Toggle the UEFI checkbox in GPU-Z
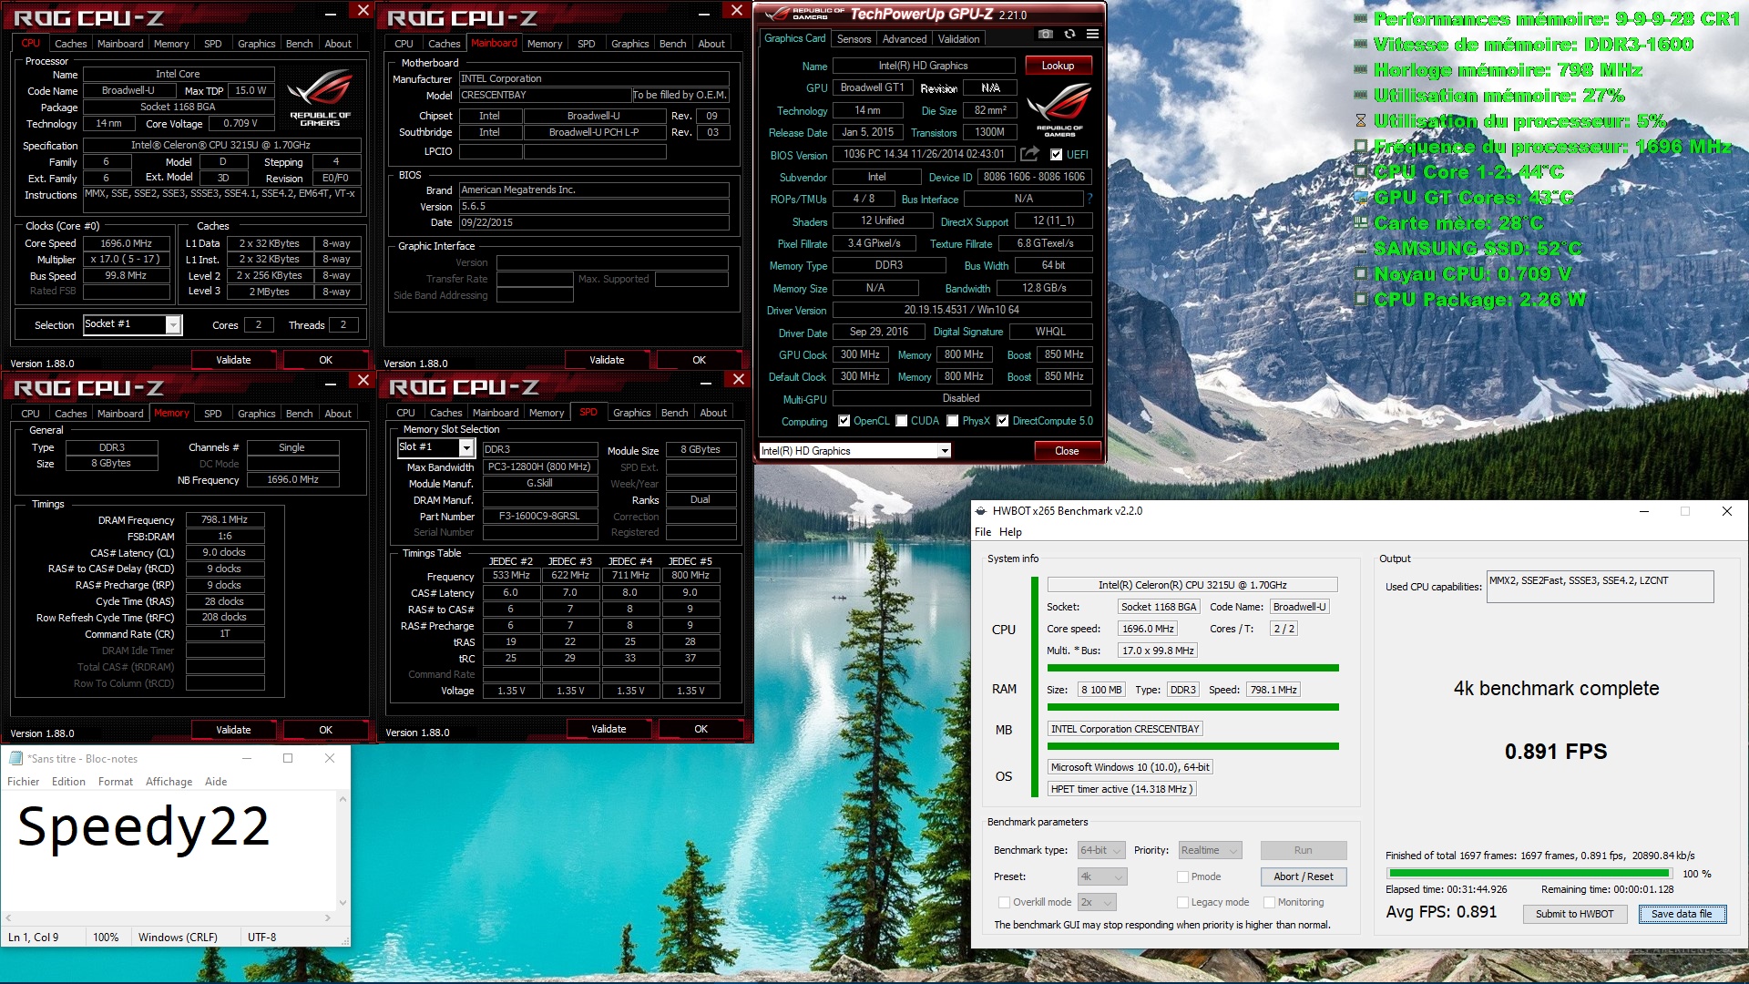This screenshot has width=1749, height=984. click(1057, 155)
